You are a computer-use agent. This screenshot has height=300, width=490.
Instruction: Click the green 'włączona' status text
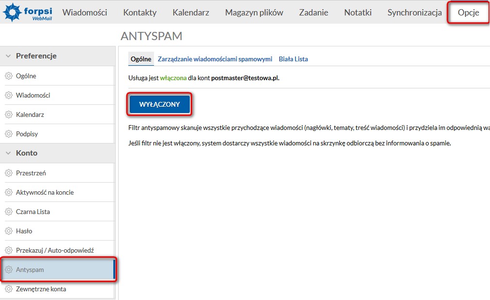pos(173,78)
